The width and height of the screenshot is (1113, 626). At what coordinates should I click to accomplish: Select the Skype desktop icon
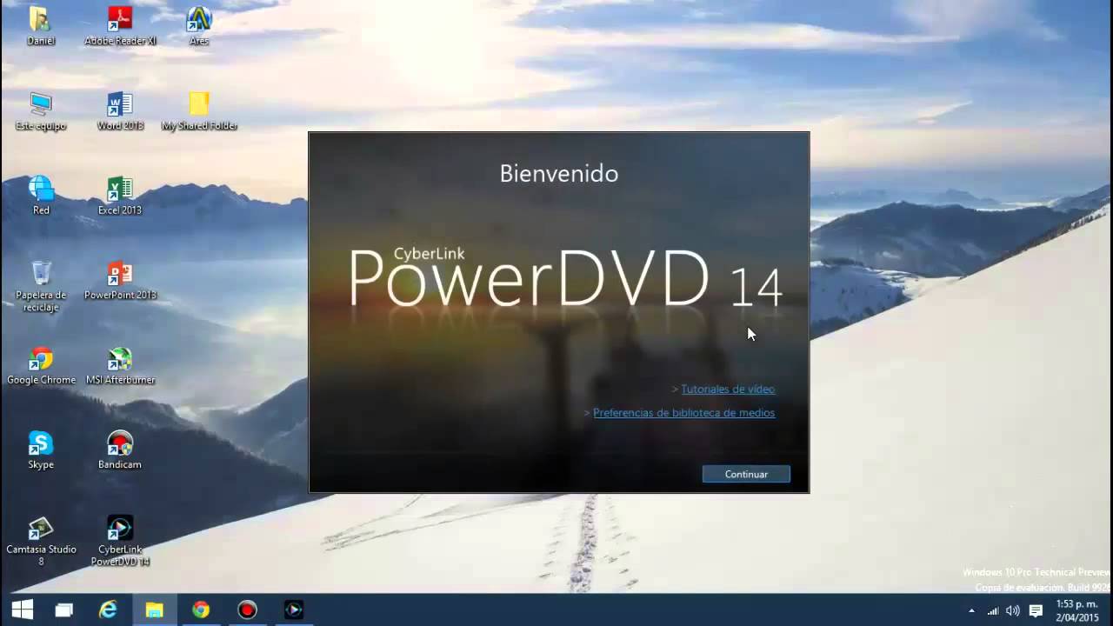click(x=41, y=450)
